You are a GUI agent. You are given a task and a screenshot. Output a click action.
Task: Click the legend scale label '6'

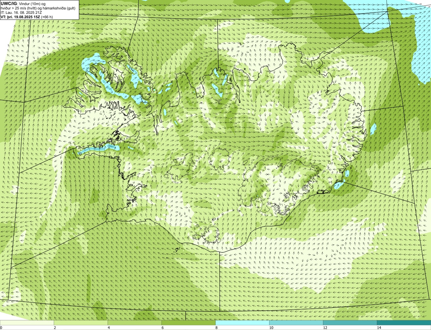(162, 328)
